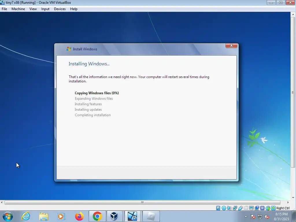296x222 pixels.
Task: Switch to Google Chrome on taskbar
Action: pos(97,216)
